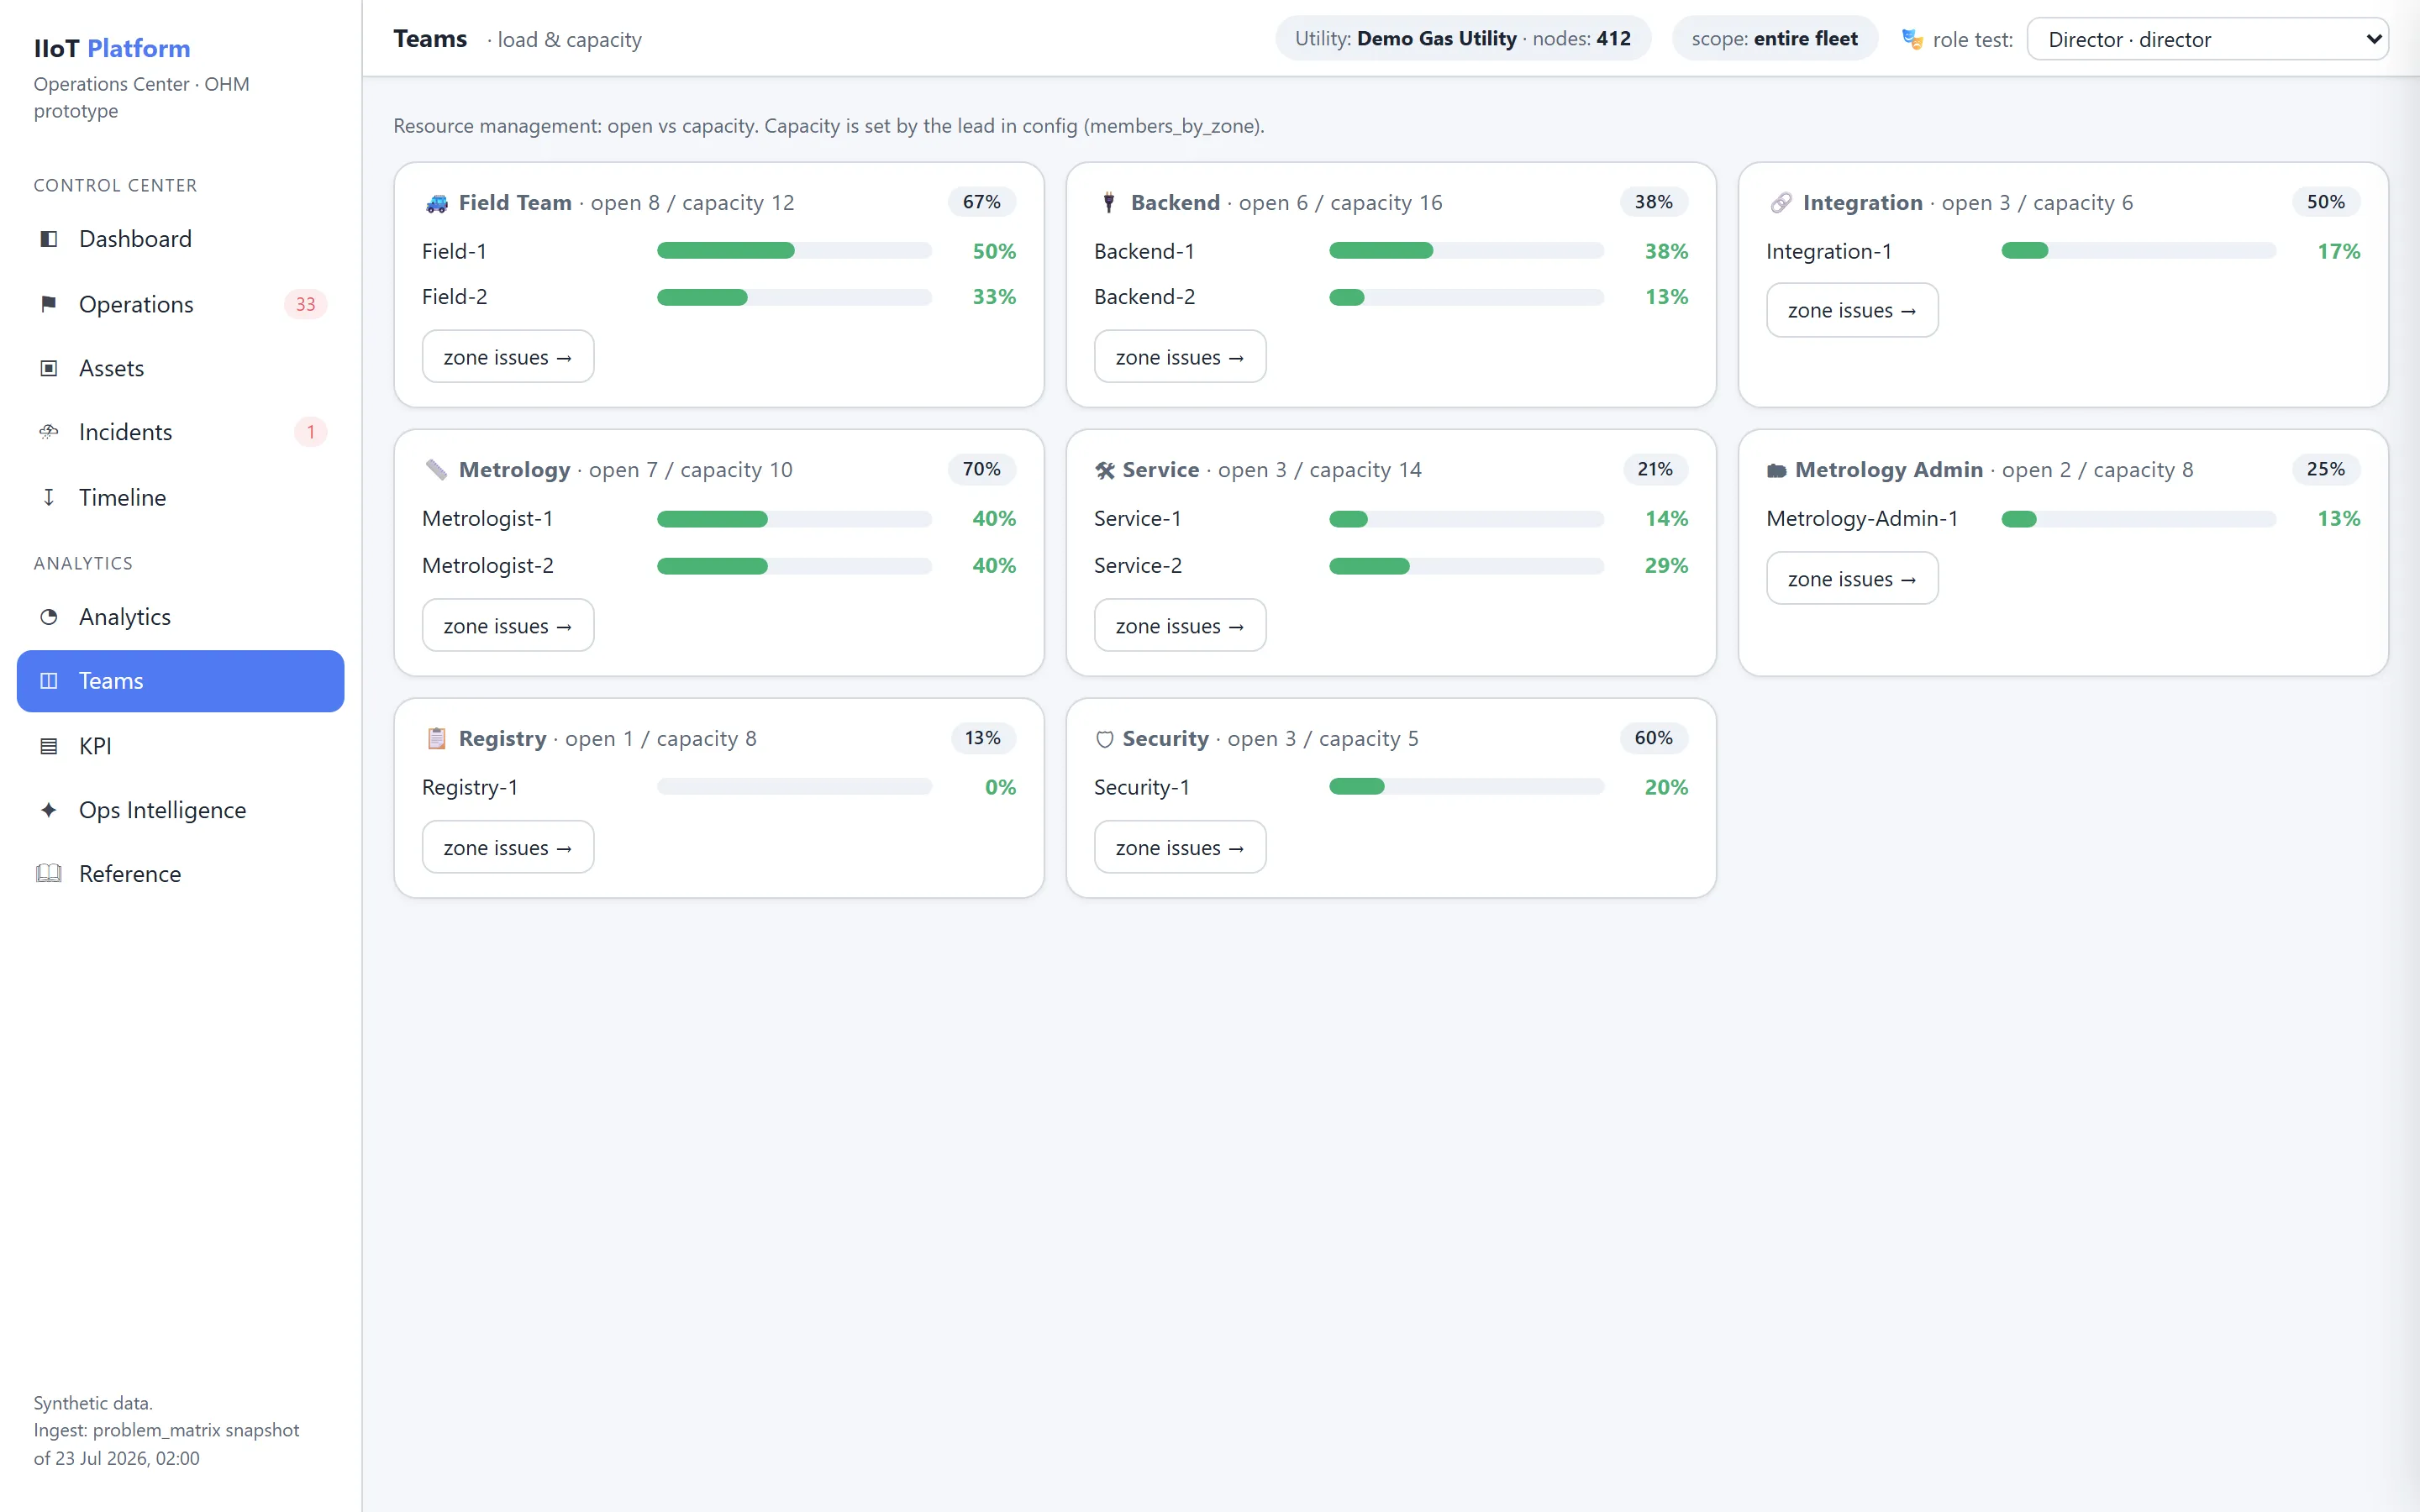This screenshot has width=2420, height=1512.
Task: Click the Registry-1 empty load bar
Action: coord(794,787)
